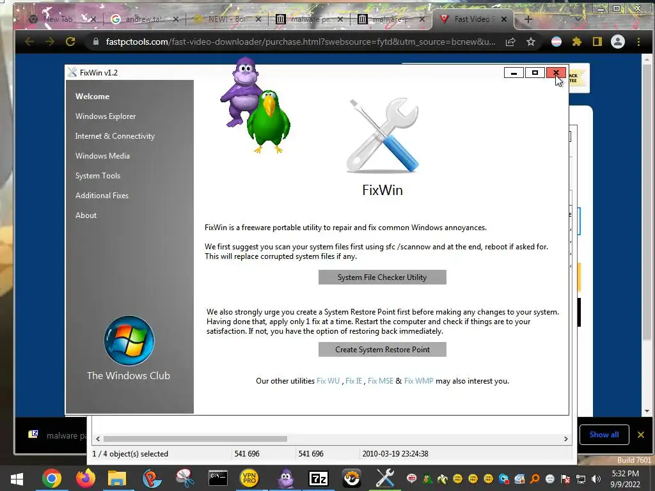Click the network tray icon

click(x=581, y=479)
